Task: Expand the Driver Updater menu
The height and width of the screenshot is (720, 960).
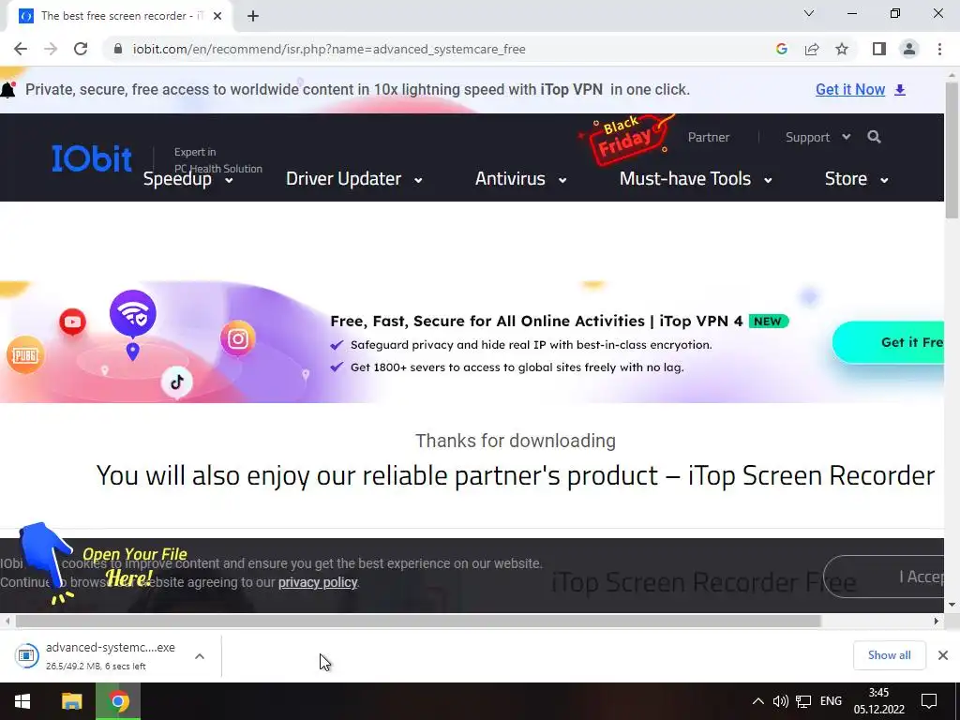Action: 353,179
